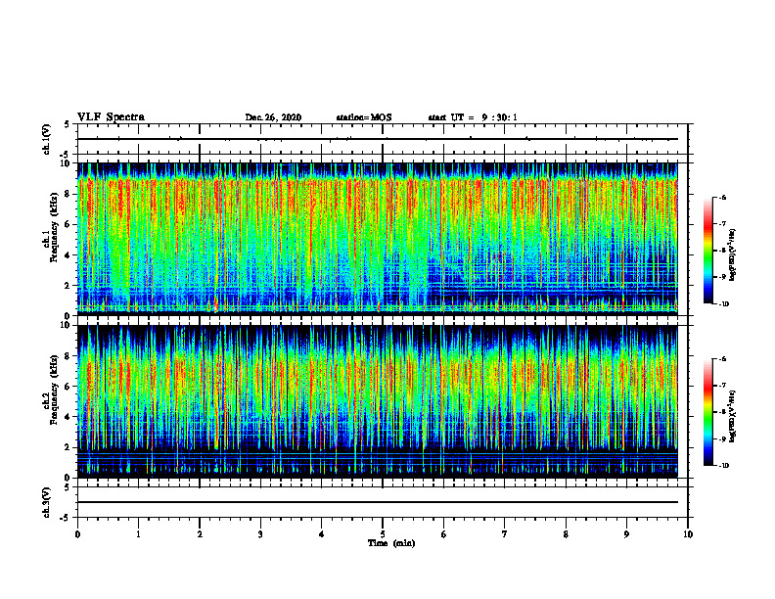775x599 pixels.
Task: Click the "7" tick on the time axis
Action: (505, 534)
